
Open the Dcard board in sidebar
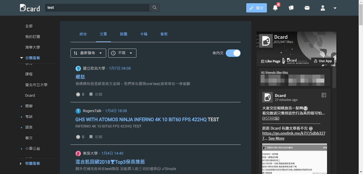(x=30, y=96)
